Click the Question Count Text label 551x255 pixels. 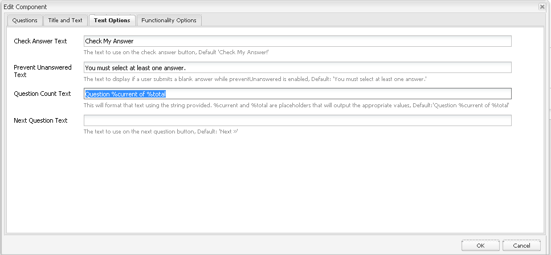click(x=42, y=94)
